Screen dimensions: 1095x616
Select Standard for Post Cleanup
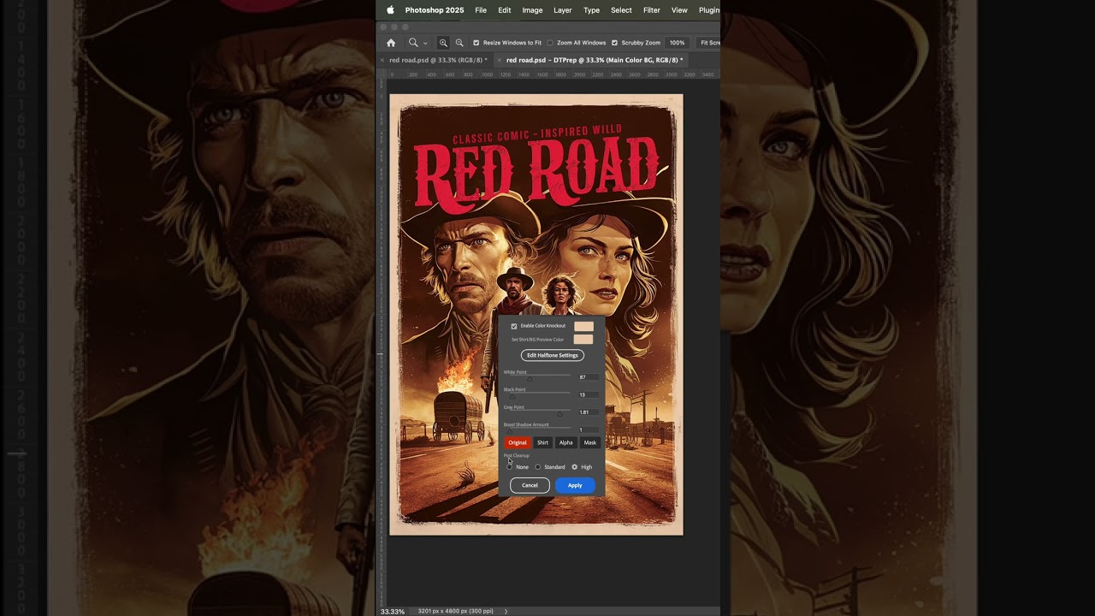click(538, 467)
